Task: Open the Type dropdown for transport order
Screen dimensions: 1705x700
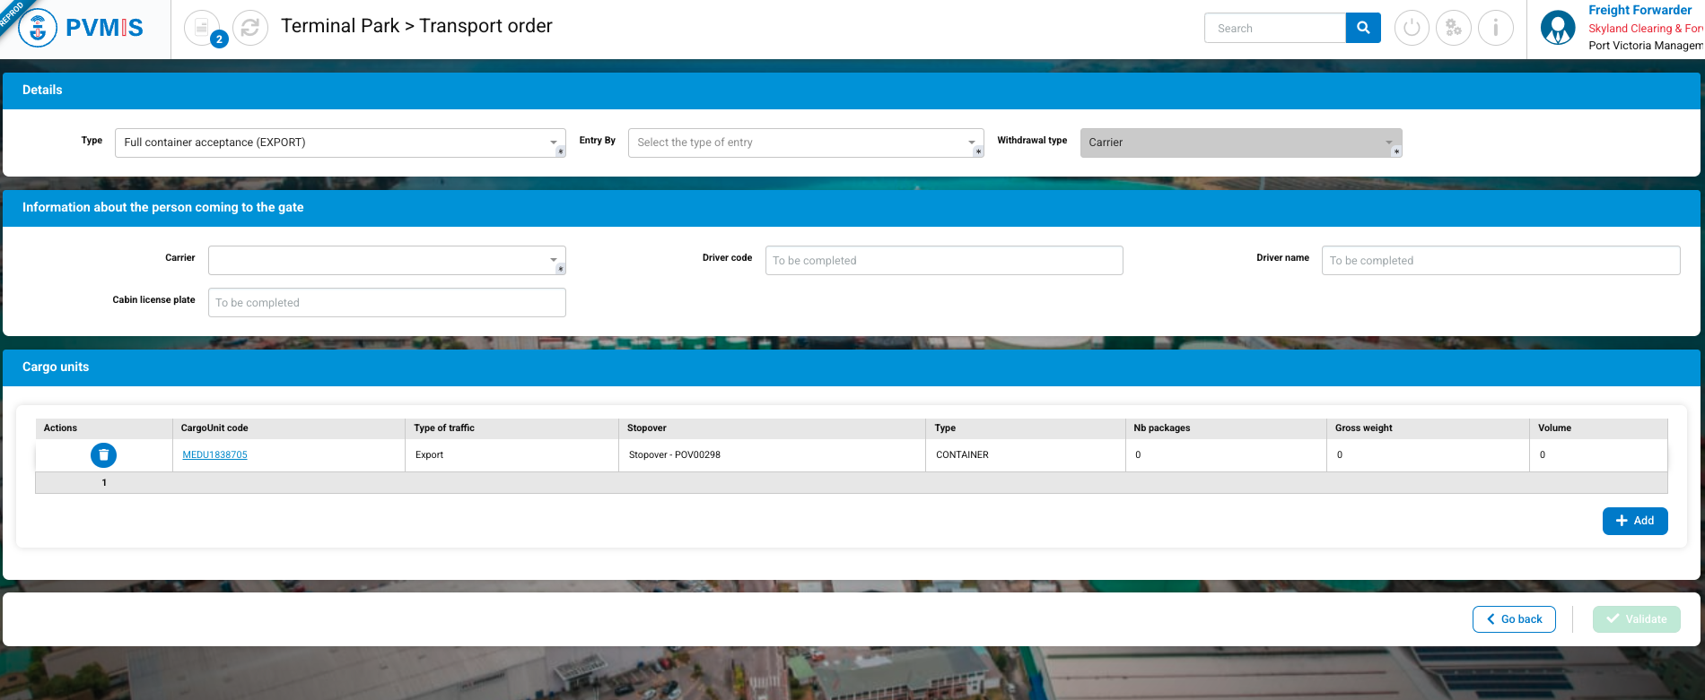Action: coord(340,143)
